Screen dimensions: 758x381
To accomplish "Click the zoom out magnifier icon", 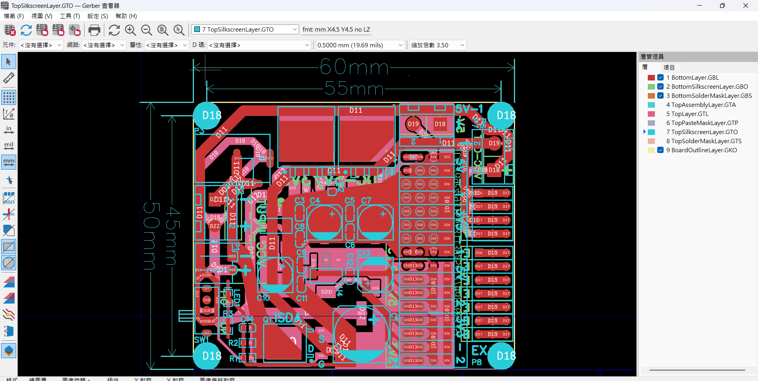I will pos(147,30).
